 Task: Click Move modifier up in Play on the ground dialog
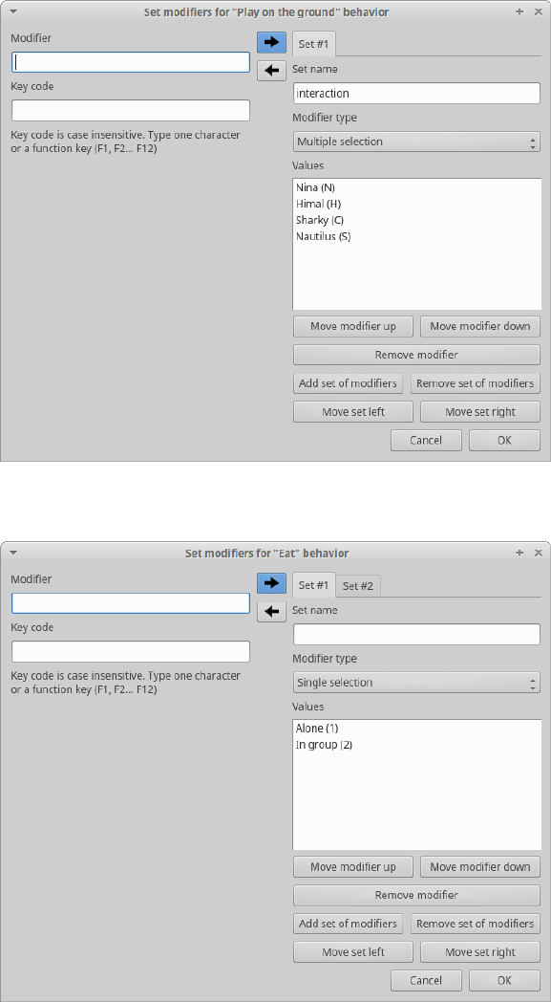point(353,326)
